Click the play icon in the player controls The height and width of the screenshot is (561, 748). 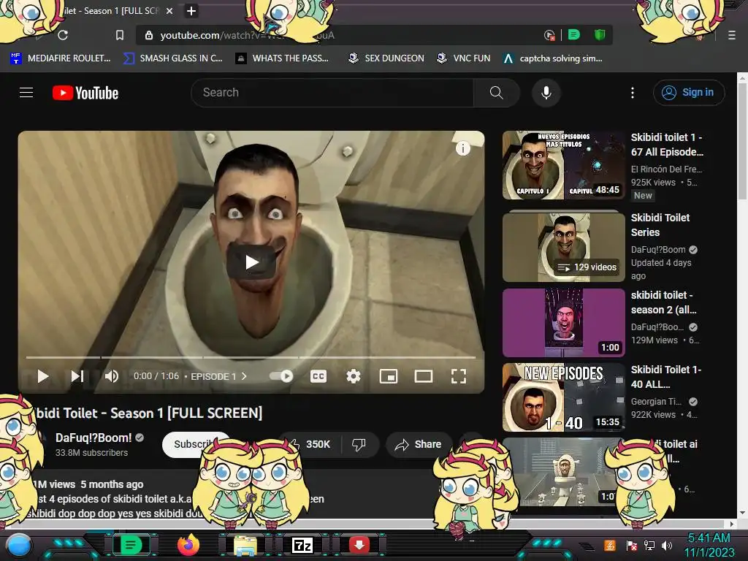pyautogui.click(x=43, y=376)
